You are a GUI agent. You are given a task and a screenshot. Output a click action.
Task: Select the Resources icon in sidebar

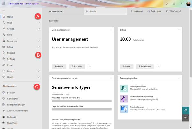(x=4, y=41)
